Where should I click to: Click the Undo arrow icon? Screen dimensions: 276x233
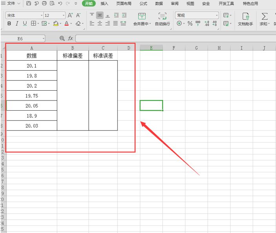(60, 4)
